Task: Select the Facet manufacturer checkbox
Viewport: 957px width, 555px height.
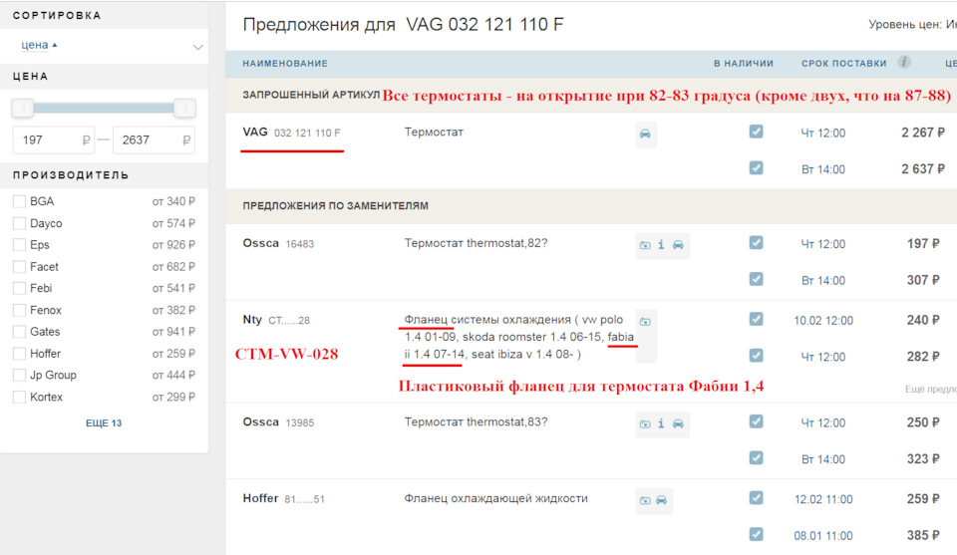Action: pos(20,266)
